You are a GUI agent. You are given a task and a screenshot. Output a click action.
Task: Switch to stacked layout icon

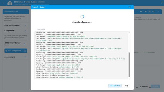point(150,11)
